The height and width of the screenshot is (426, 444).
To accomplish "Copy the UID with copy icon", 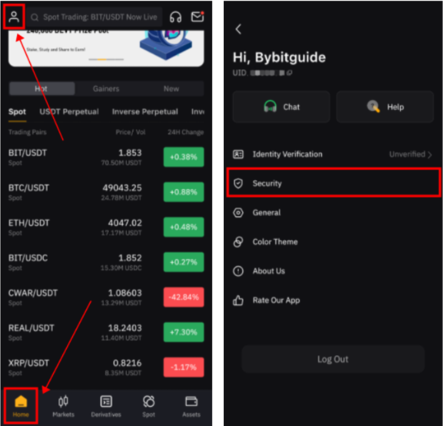I will coord(289,73).
